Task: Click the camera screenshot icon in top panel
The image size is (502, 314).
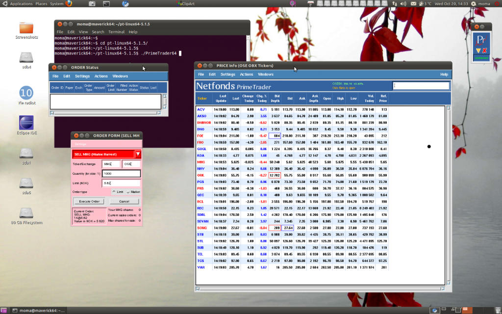Action: [92, 4]
